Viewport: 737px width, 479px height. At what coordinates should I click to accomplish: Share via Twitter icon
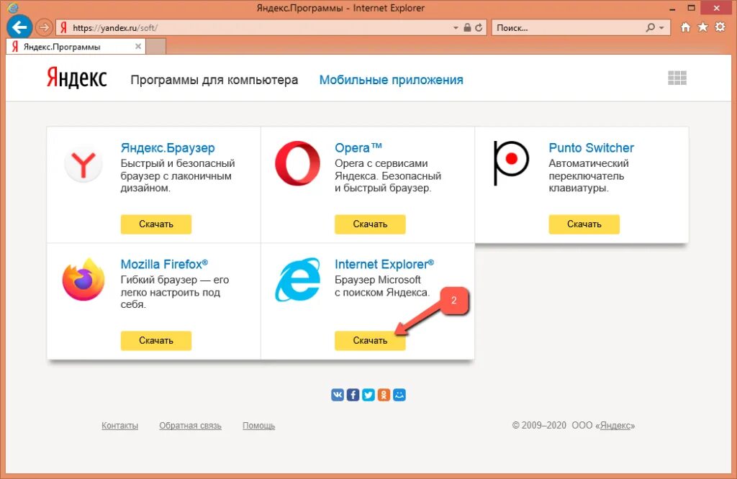368,395
